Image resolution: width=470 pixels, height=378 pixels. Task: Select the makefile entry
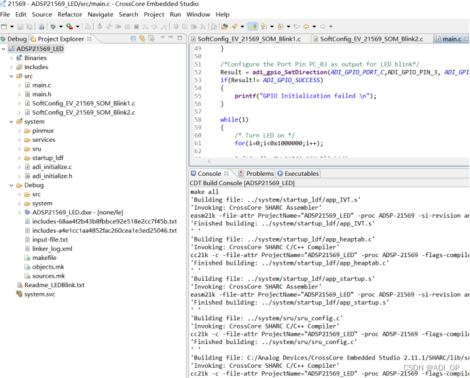coord(44,258)
